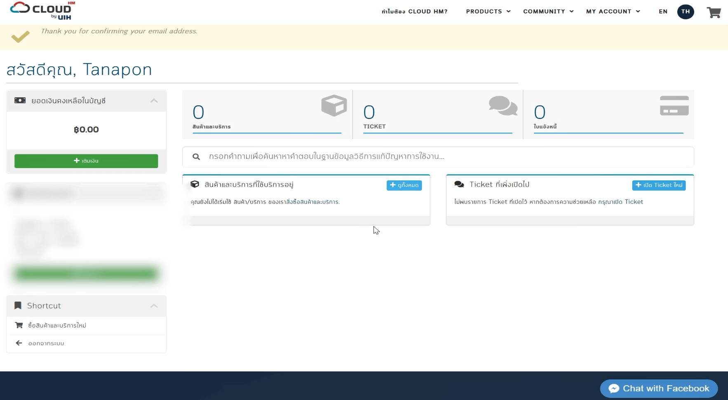Follow the สั่งซื้อสินค้าและบริการ link
The height and width of the screenshot is (400, 728).
click(x=313, y=202)
